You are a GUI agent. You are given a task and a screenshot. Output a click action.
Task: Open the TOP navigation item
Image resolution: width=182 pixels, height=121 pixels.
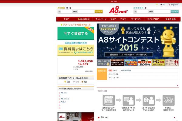66,19
